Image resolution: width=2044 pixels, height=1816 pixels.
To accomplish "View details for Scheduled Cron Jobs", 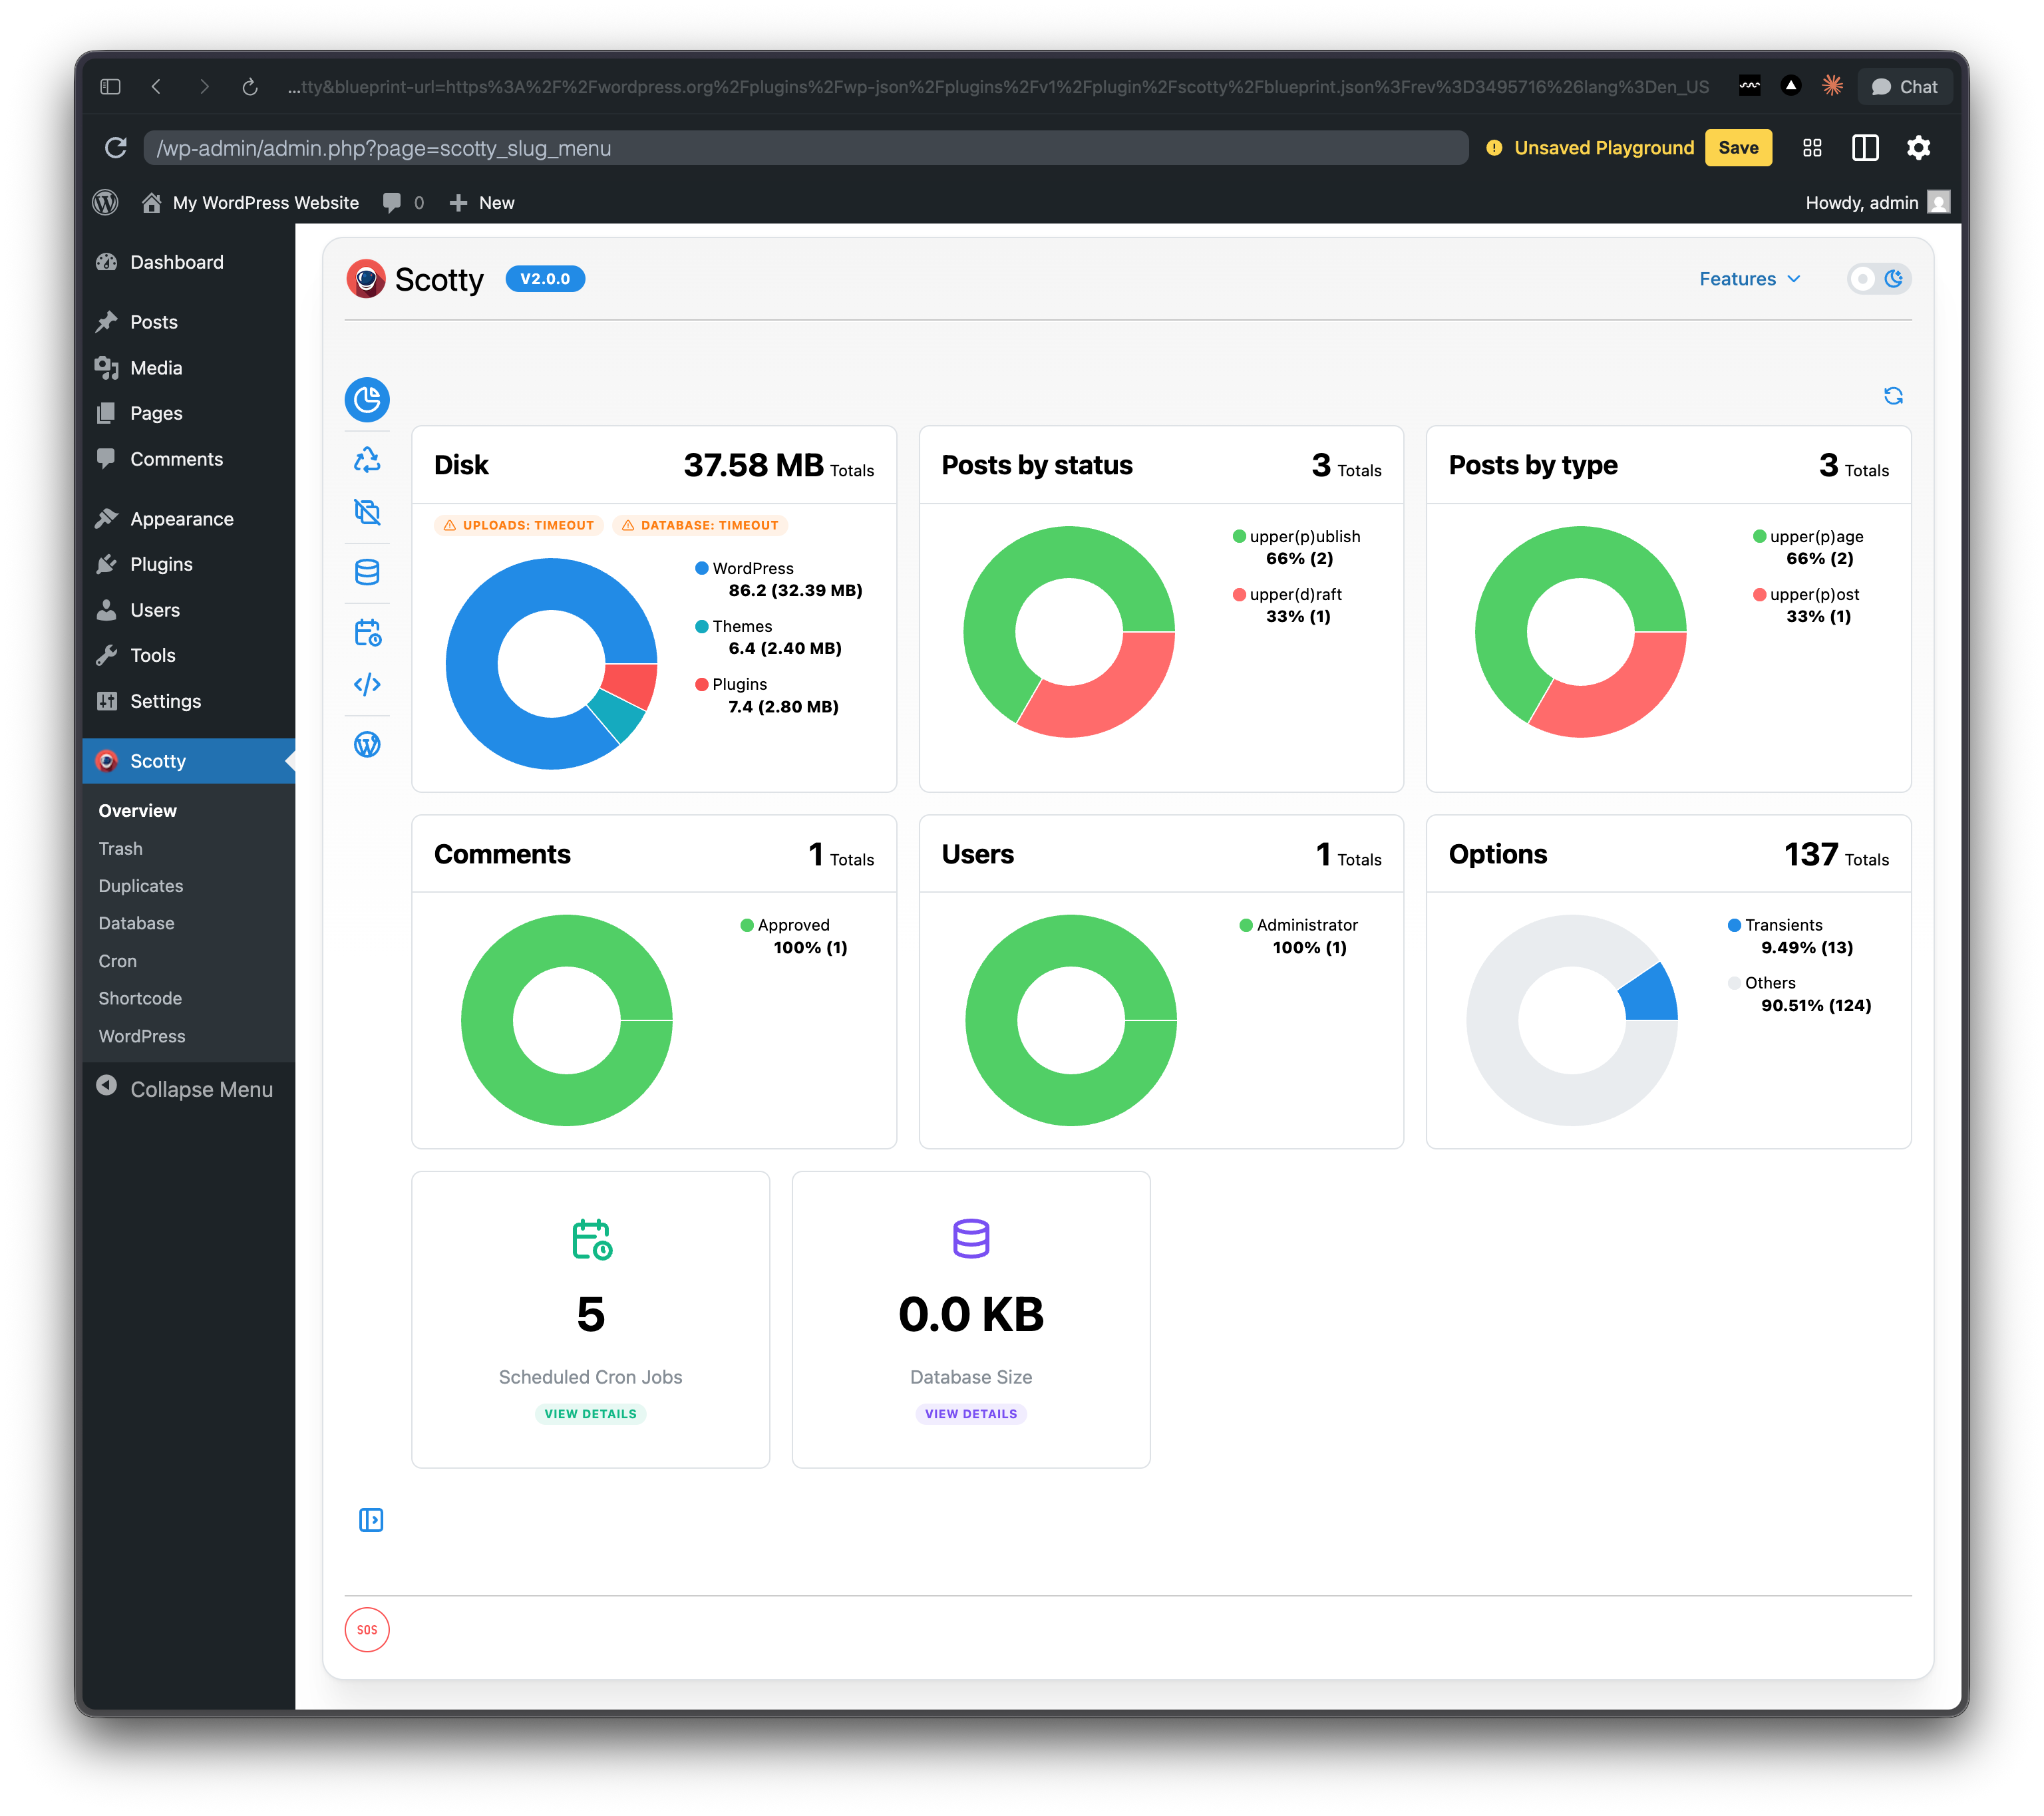I will [590, 1414].
